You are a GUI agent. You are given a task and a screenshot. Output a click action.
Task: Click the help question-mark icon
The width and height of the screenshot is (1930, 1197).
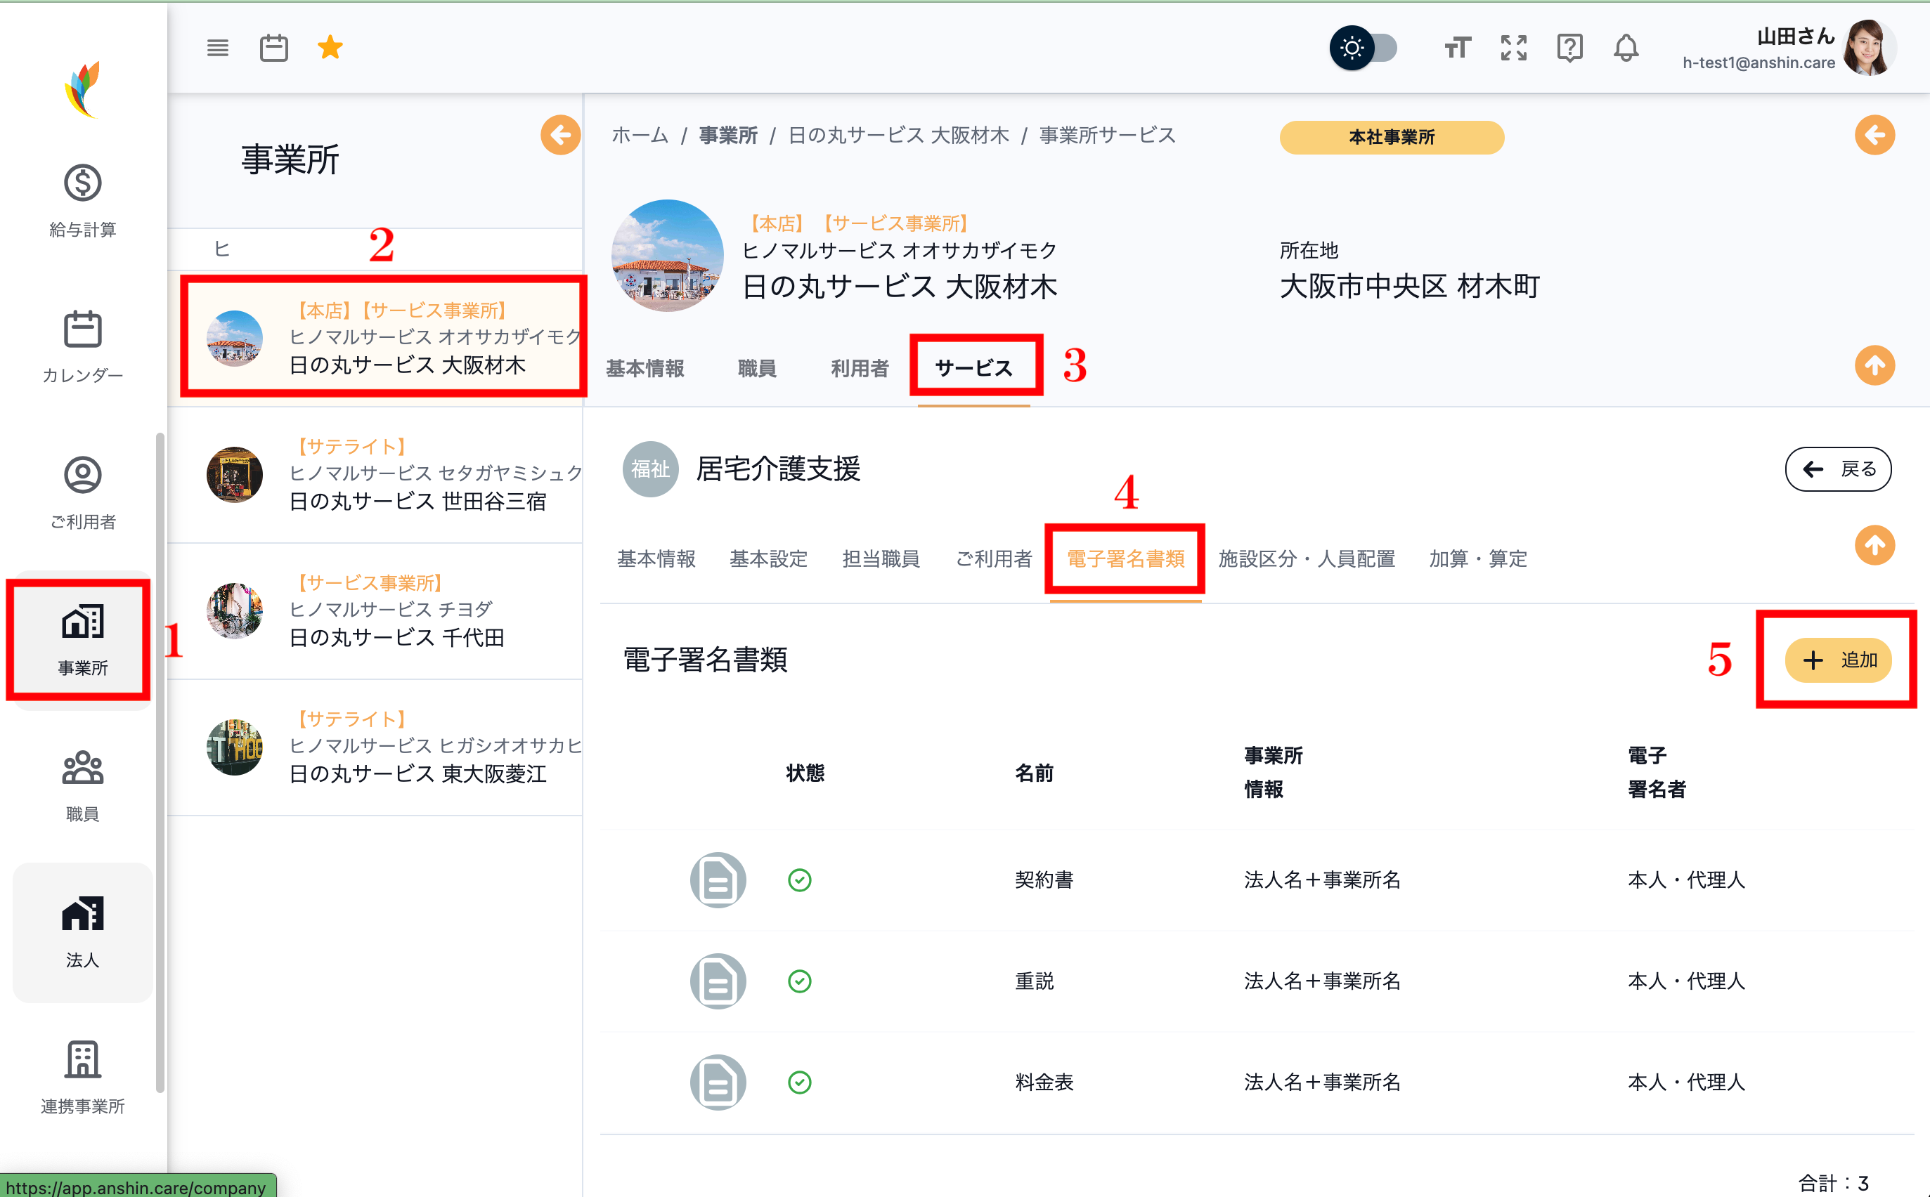coord(1569,48)
